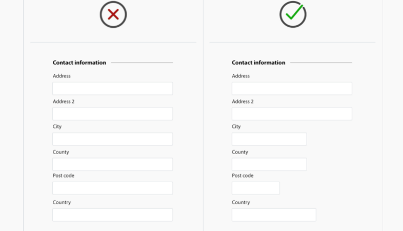Click the Country label in left form
This screenshot has height=231, width=403.
point(62,202)
